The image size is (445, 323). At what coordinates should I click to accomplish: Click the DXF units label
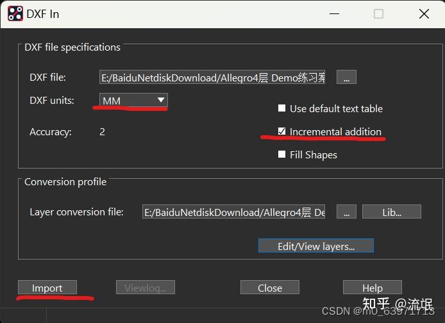(x=52, y=101)
